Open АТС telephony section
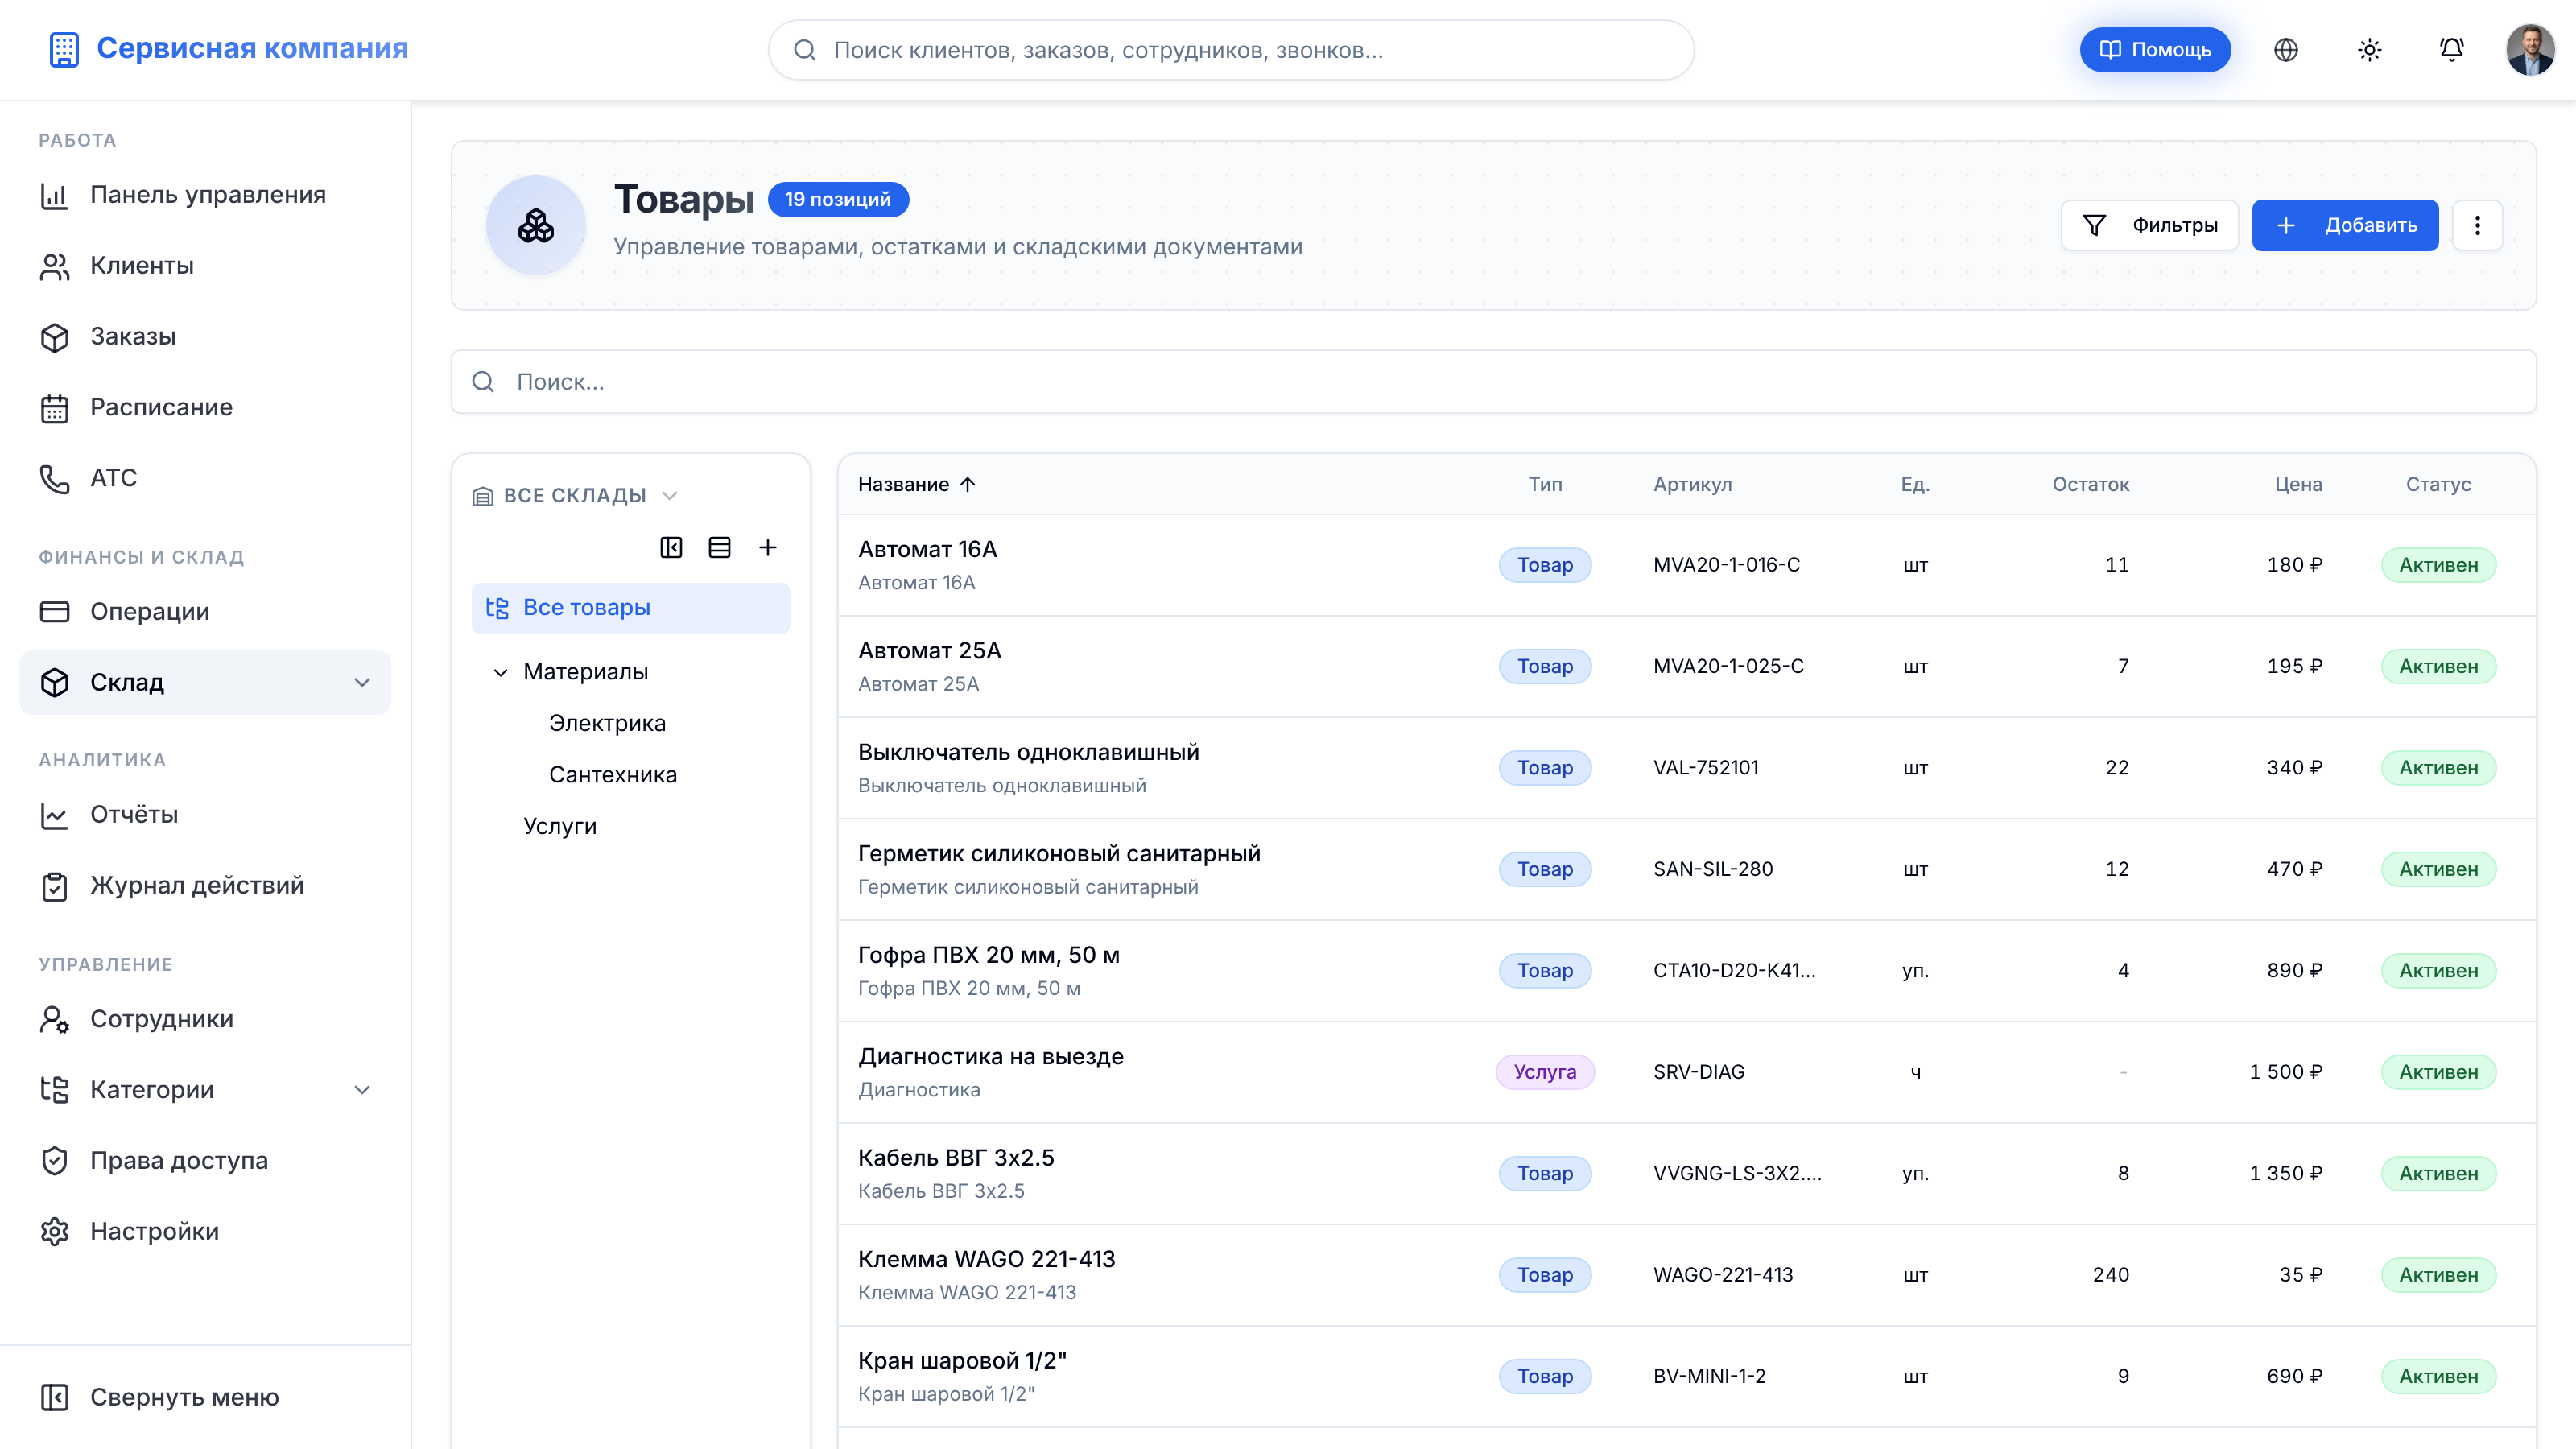This screenshot has height=1449, width=2576. [205, 478]
